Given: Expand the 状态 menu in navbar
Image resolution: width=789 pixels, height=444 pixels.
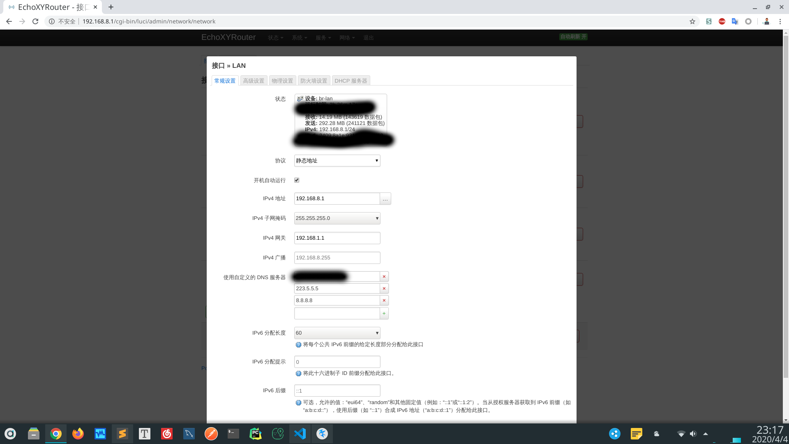Looking at the screenshot, I should [276, 38].
